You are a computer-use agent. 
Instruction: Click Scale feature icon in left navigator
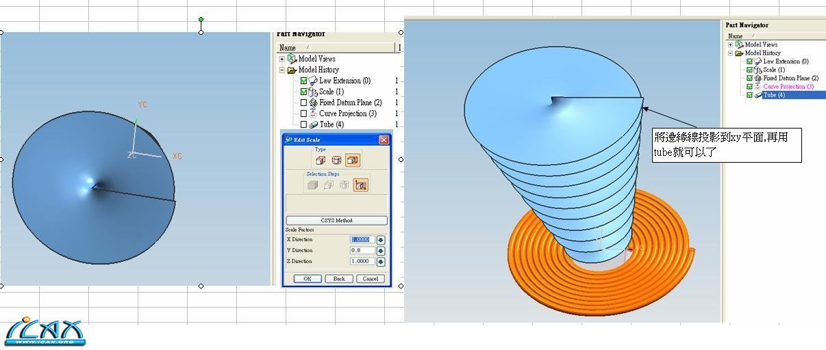tap(313, 92)
